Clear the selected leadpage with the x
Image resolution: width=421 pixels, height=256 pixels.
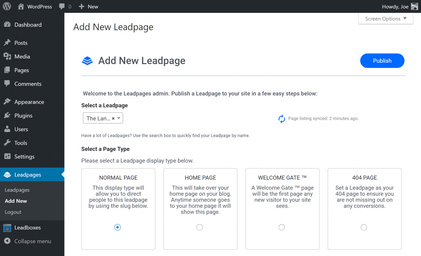(x=113, y=118)
